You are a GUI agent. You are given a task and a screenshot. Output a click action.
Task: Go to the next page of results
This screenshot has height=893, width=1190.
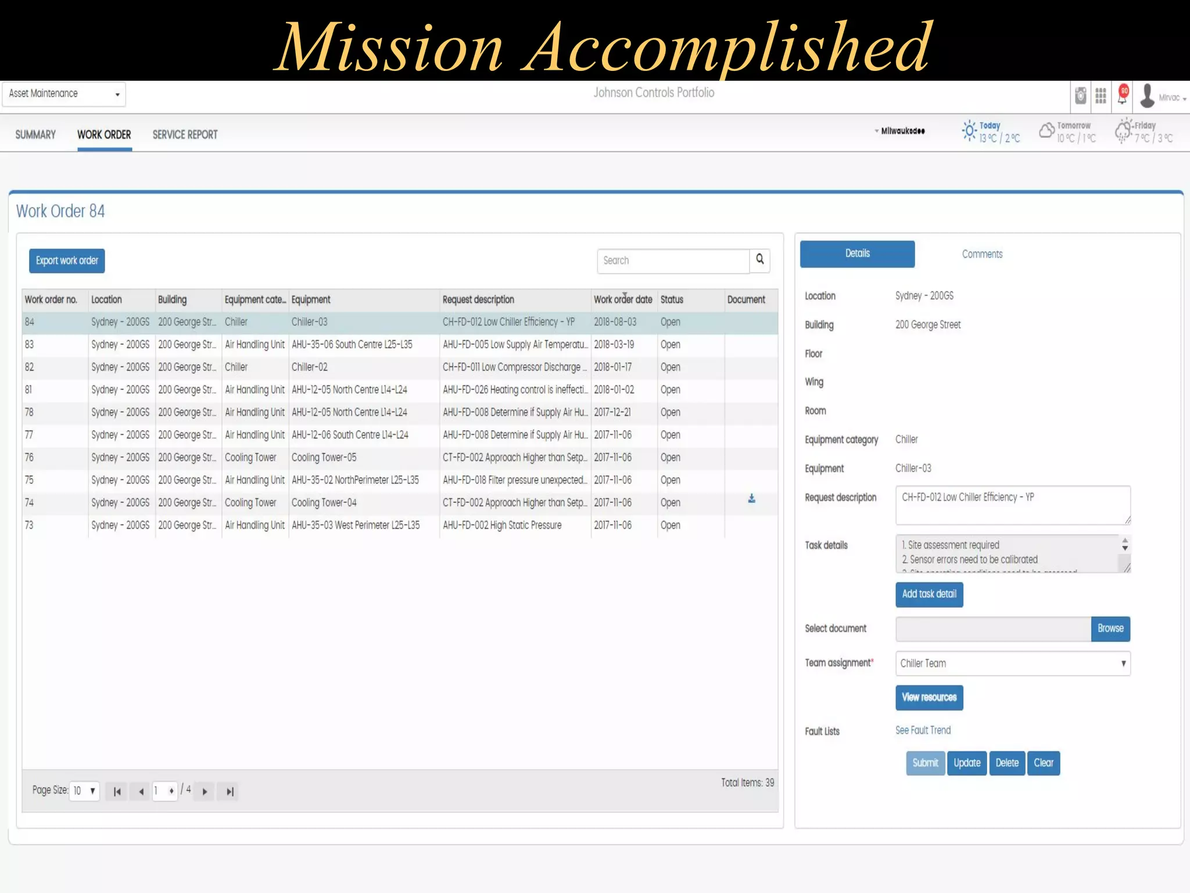205,791
